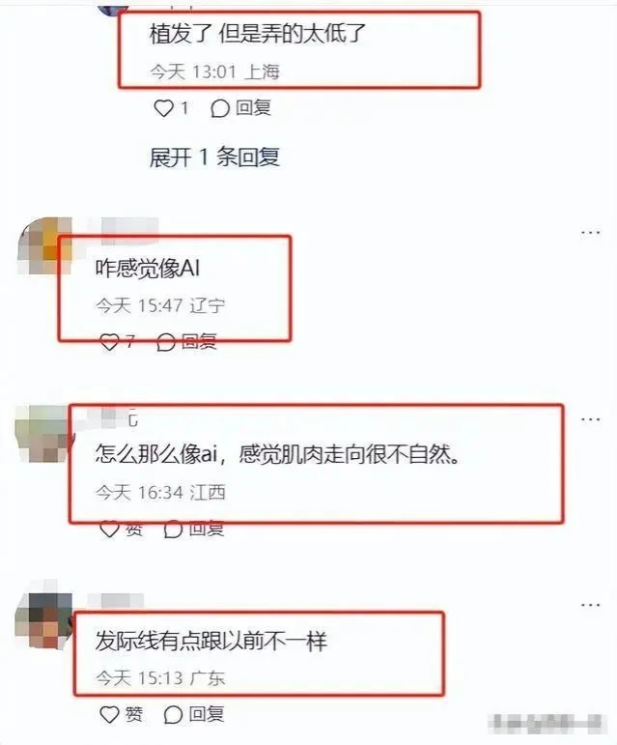Open avatar of 辽宁 commenter

point(45,245)
